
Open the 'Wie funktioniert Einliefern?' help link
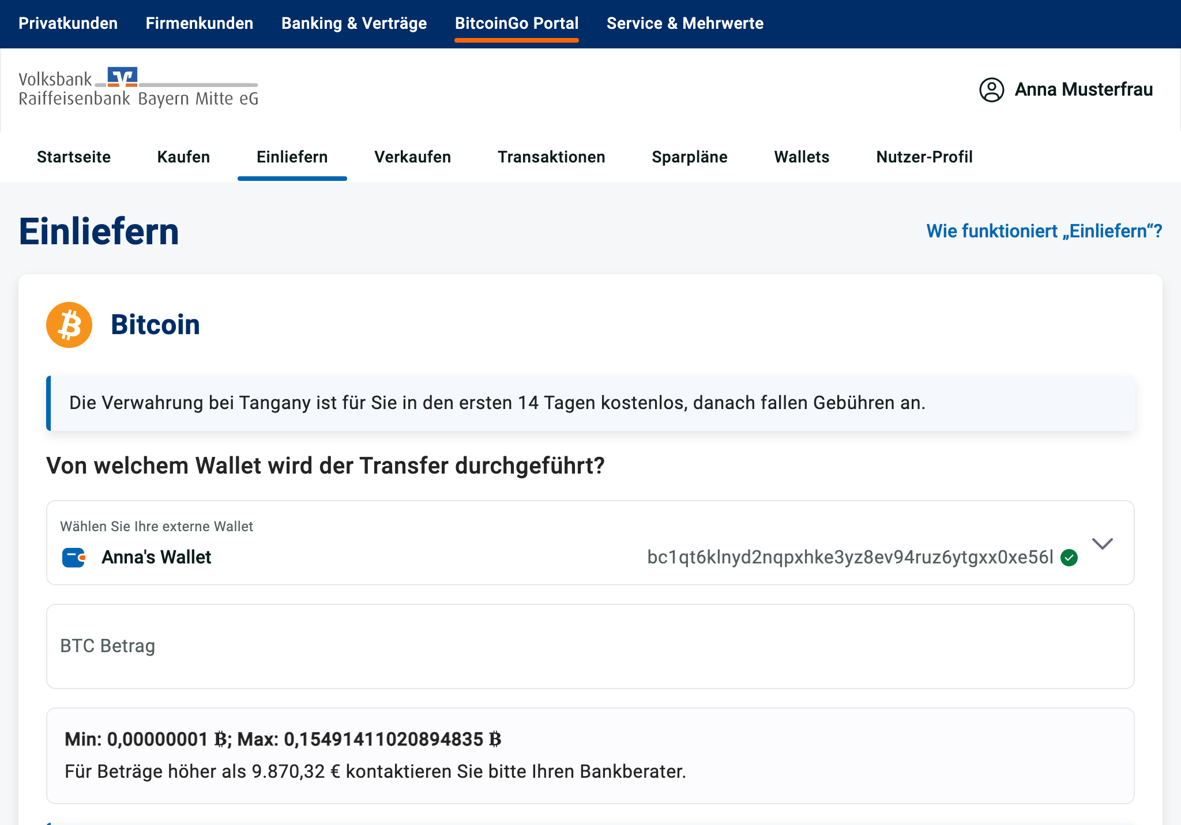click(x=1044, y=231)
